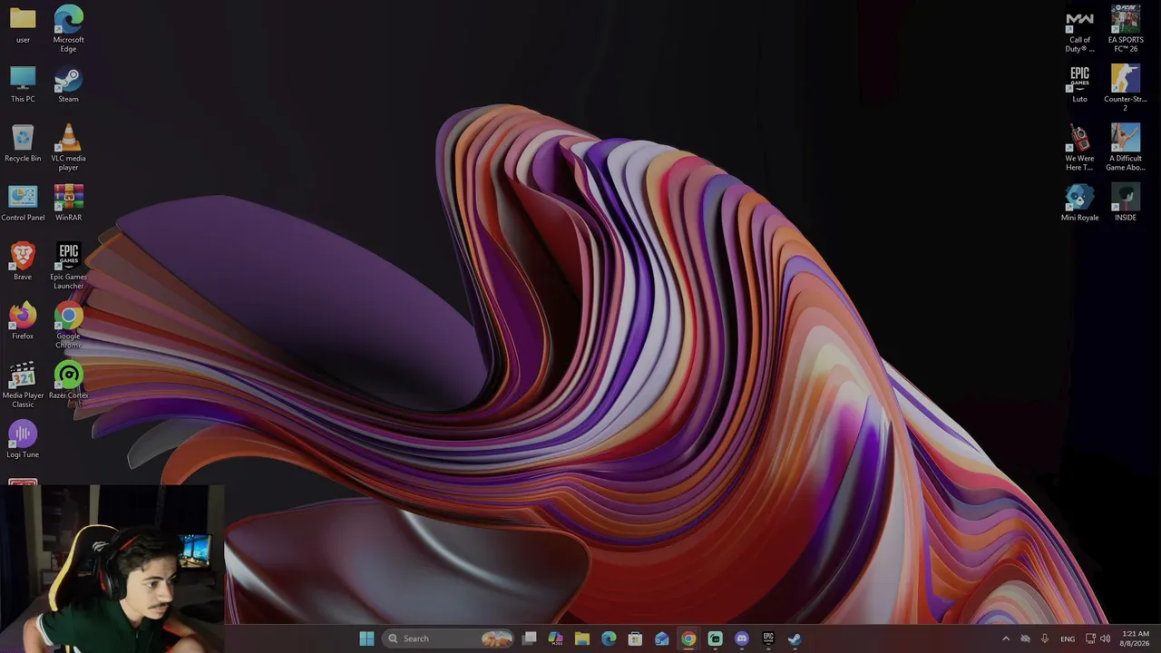Click the INSIDE game desktop shortcut
Viewport: 1161px width, 653px height.
(1126, 203)
